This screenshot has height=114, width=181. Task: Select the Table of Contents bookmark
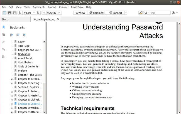pyautogui.click(x=28, y=67)
